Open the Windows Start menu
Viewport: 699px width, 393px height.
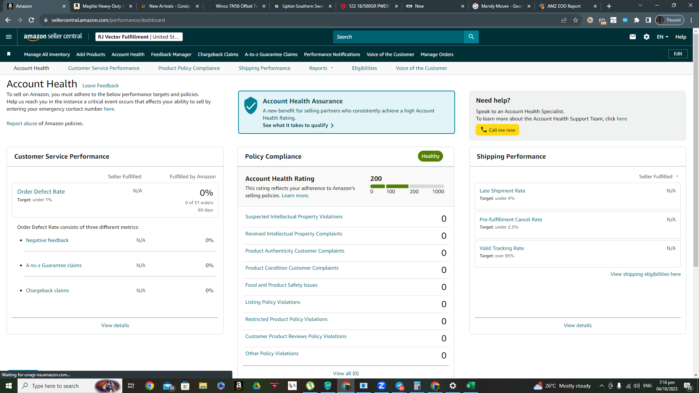pos(9,386)
